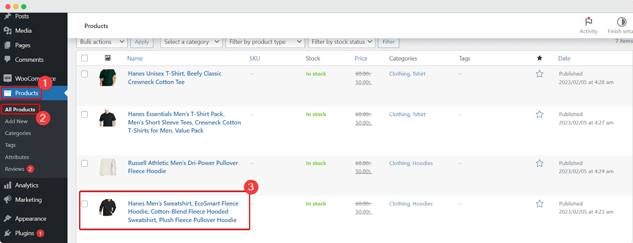Open Reviews submenu item
The height and width of the screenshot is (243, 633).
15,169
